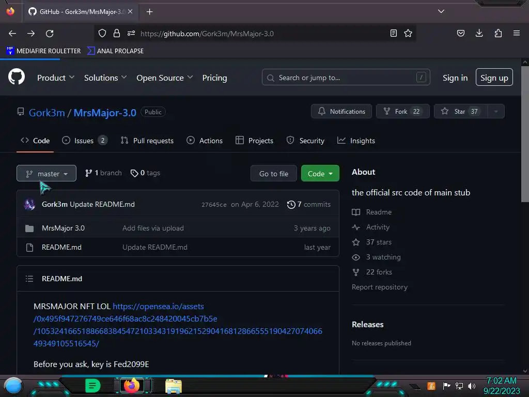The height and width of the screenshot is (397, 529).
Task: View 3 watching in sidebar
Action: tap(376, 257)
